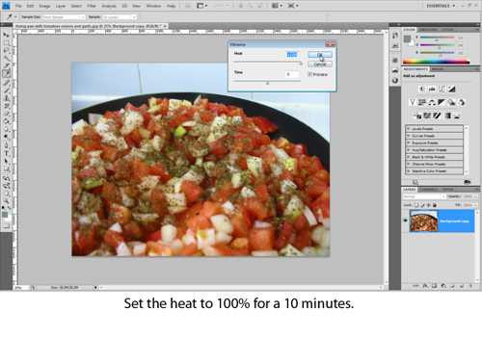This screenshot has width=482, height=362.
Task: Toggle Lock all padlock icon
Action: pyautogui.click(x=435, y=205)
